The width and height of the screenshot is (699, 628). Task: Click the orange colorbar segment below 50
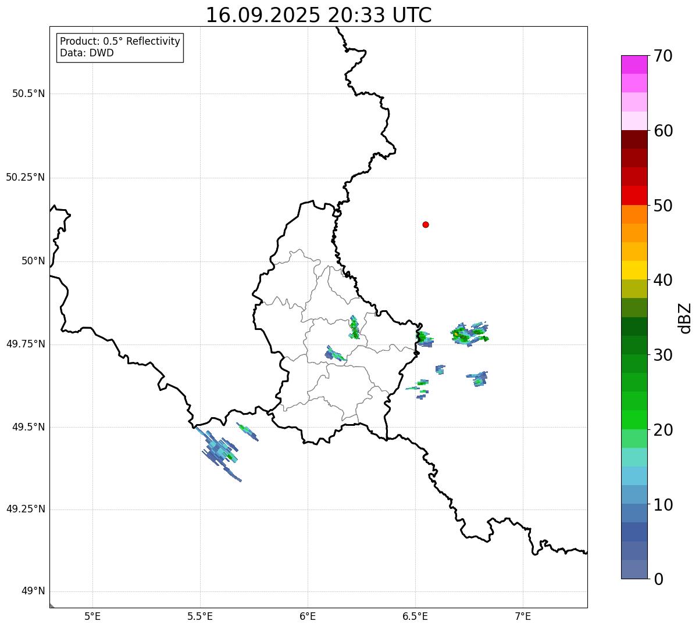(634, 214)
